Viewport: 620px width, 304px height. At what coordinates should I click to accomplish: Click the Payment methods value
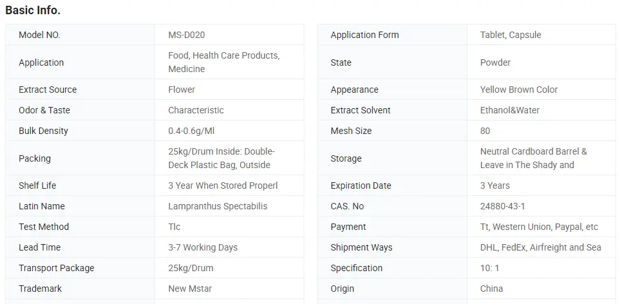coord(539,227)
